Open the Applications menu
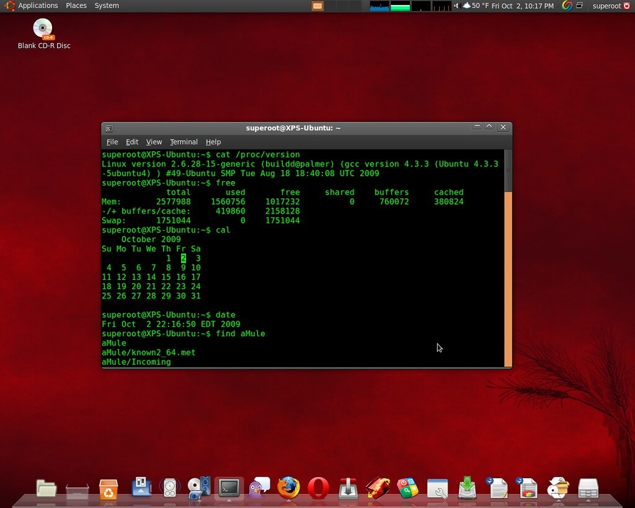The image size is (635, 508). [38, 6]
